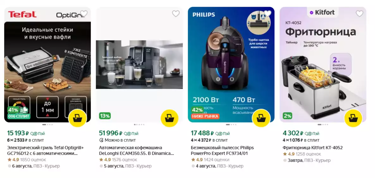
Task: Click the НИЖЕ РЫНКА badge
Action: click(x=205, y=116)
